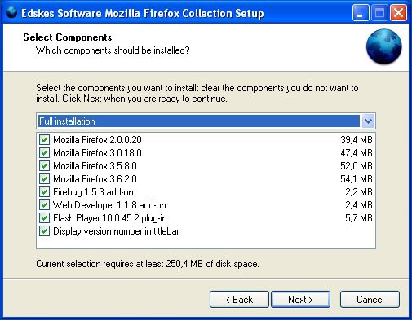Viewport: 412px width, 320px height.
Task: Click the Next button
Action: point(300,300)
